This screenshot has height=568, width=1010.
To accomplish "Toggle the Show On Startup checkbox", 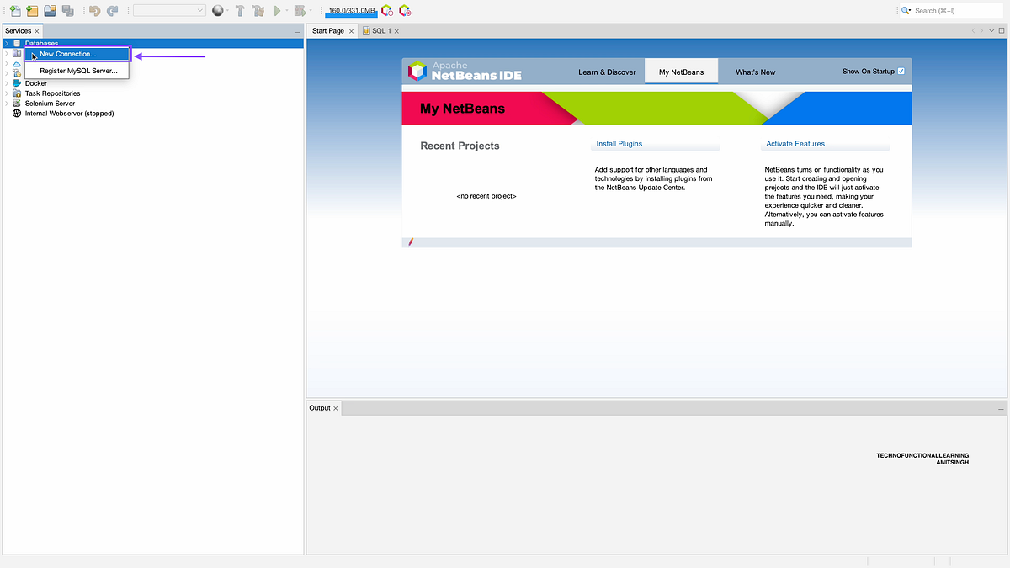I will pos(901,72).
